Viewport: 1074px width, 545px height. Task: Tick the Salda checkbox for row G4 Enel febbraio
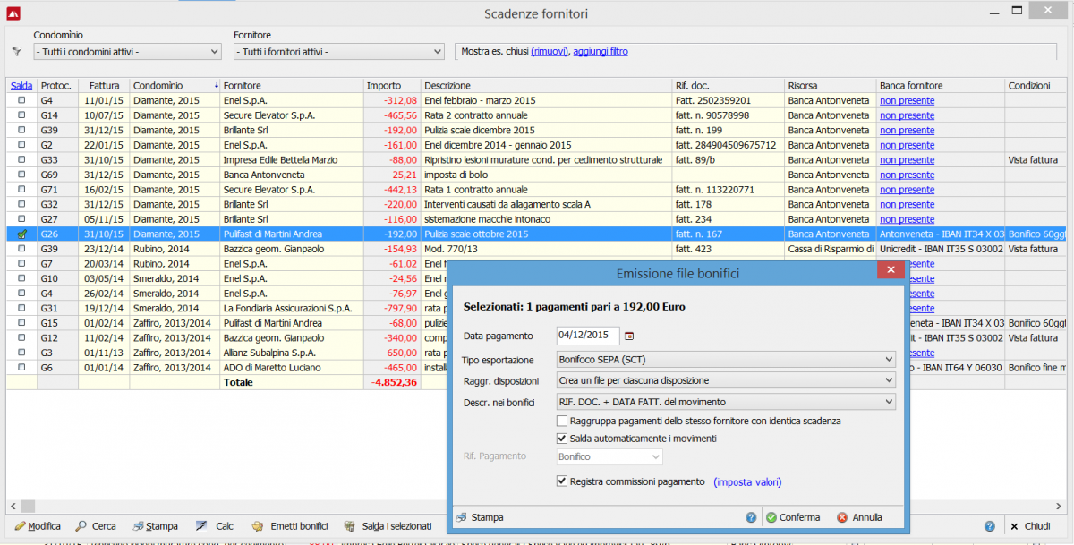(x=21, y=100)
